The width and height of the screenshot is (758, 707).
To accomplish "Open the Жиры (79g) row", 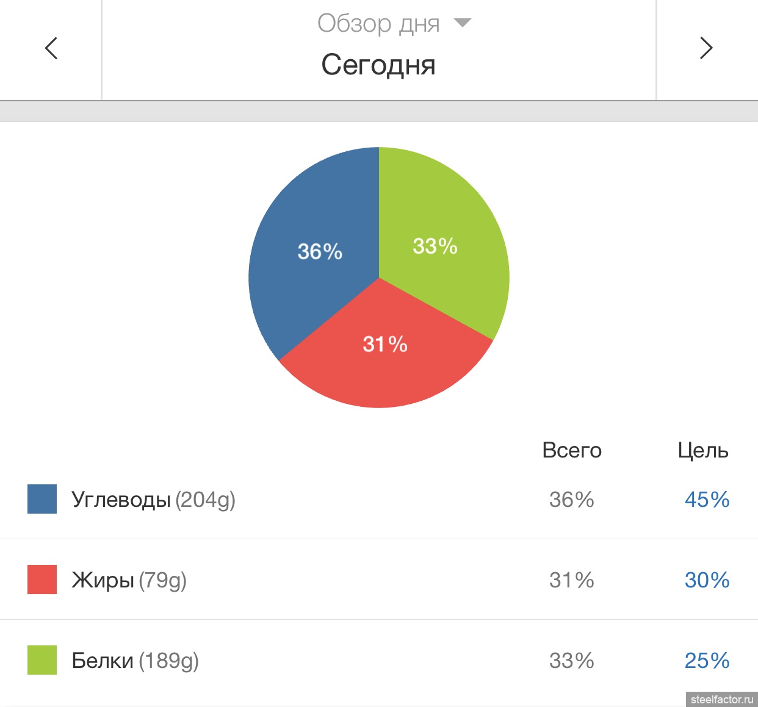I will [379, 580].
